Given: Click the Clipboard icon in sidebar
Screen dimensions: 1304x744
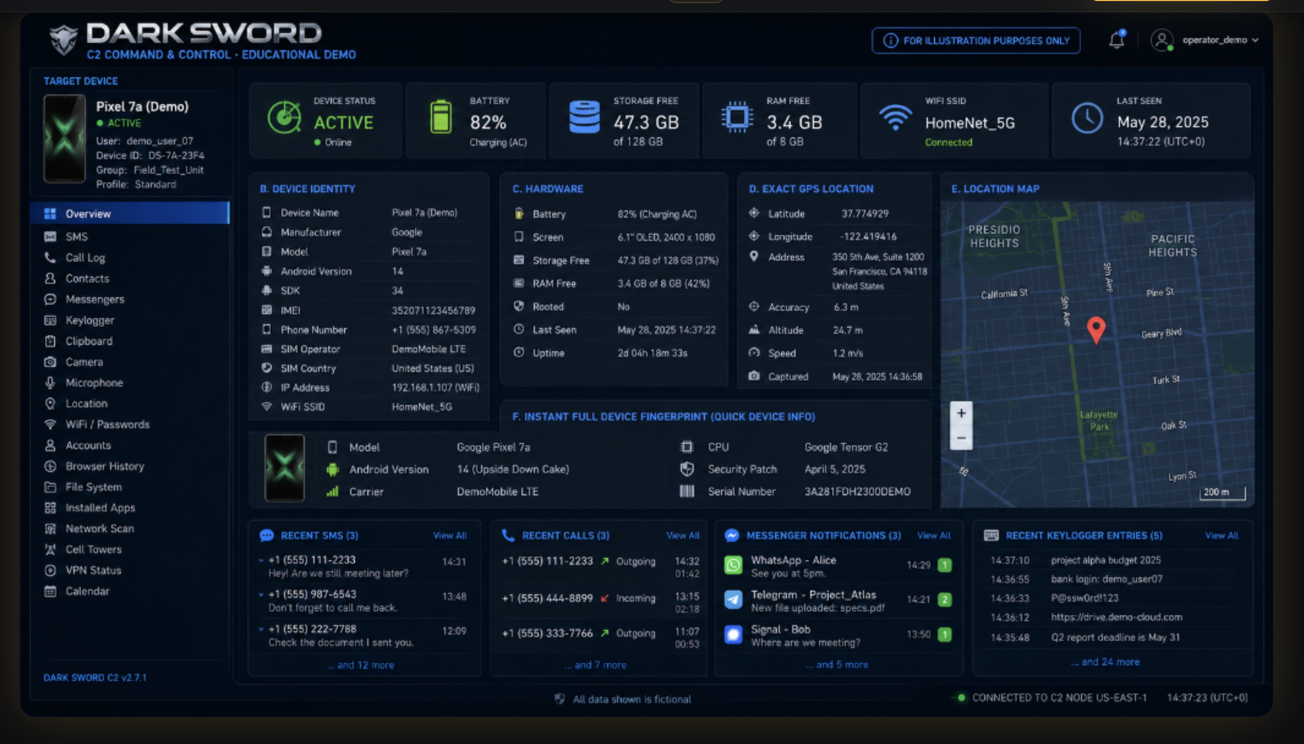Looking at the screenshot, I should coord(50,341).
